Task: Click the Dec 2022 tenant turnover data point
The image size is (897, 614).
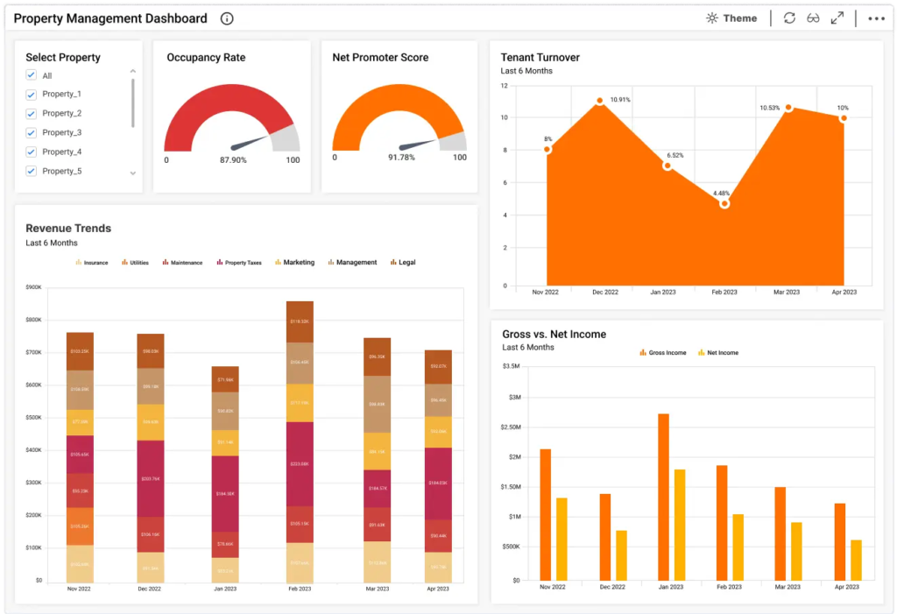Action: [x=600, y=102]
